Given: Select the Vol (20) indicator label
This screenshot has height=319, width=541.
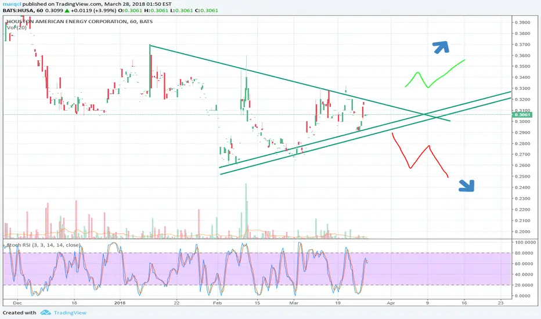Looking at the screenshot, I should [x=17, y=28].
